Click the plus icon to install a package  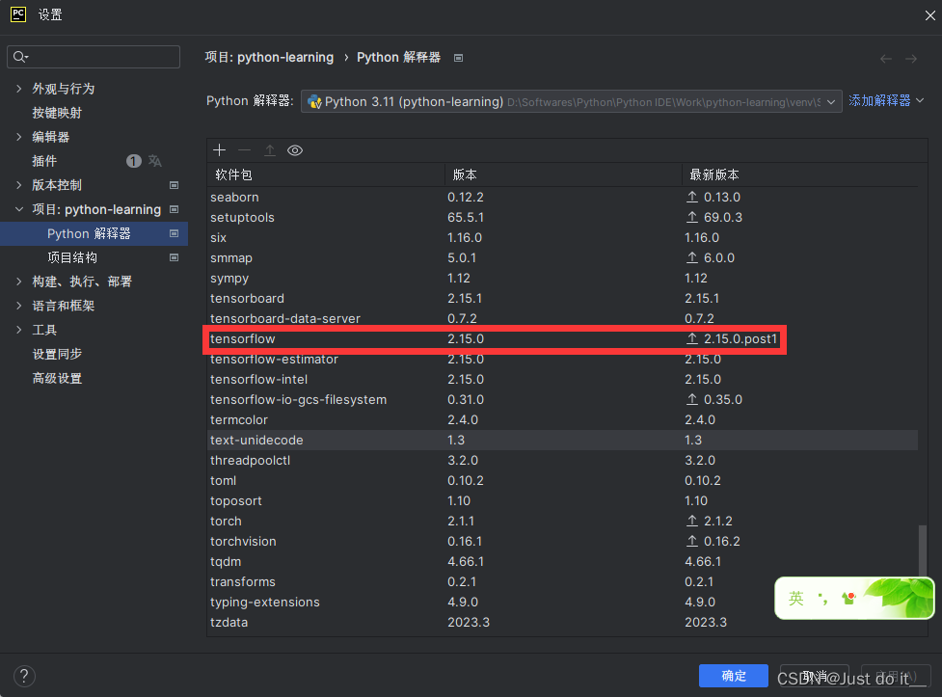pos(219,150)
